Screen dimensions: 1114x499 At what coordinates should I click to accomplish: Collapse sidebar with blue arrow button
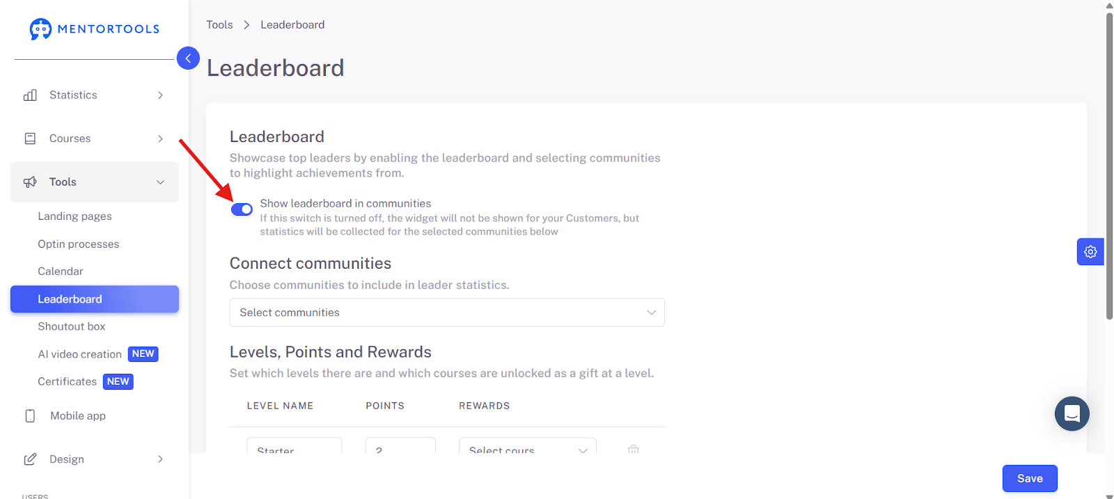coord(188,58)
